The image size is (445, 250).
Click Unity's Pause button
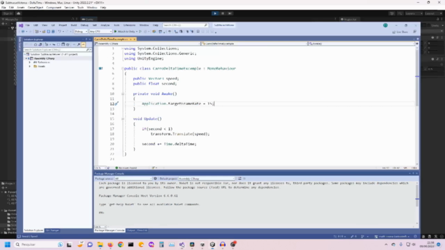pos(222,13)
